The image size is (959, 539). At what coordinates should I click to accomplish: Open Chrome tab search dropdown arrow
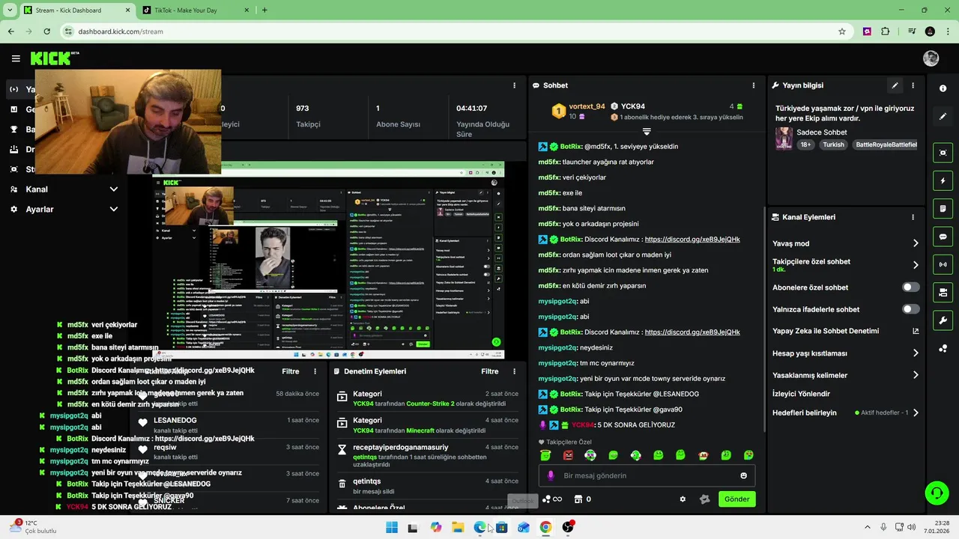(x=10, y=10)
